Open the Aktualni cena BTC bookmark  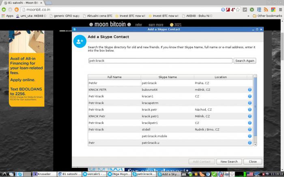[98, 16]
